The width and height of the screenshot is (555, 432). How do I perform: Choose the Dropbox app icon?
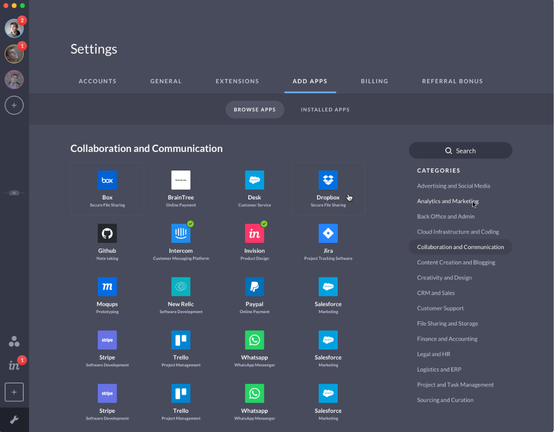(x=328, y=180)
